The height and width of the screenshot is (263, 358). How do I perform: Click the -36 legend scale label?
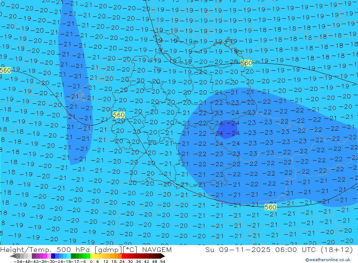[x=43, y=262]
